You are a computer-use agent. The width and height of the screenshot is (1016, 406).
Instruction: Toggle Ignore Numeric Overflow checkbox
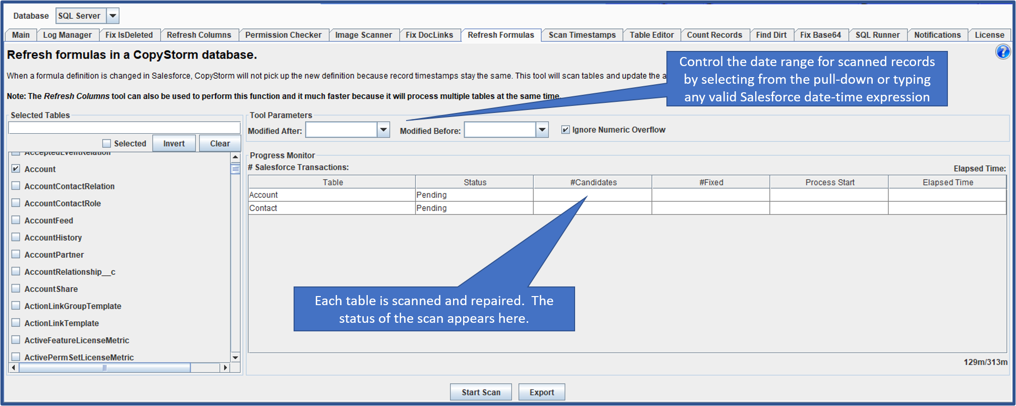(x=566, y=130)
